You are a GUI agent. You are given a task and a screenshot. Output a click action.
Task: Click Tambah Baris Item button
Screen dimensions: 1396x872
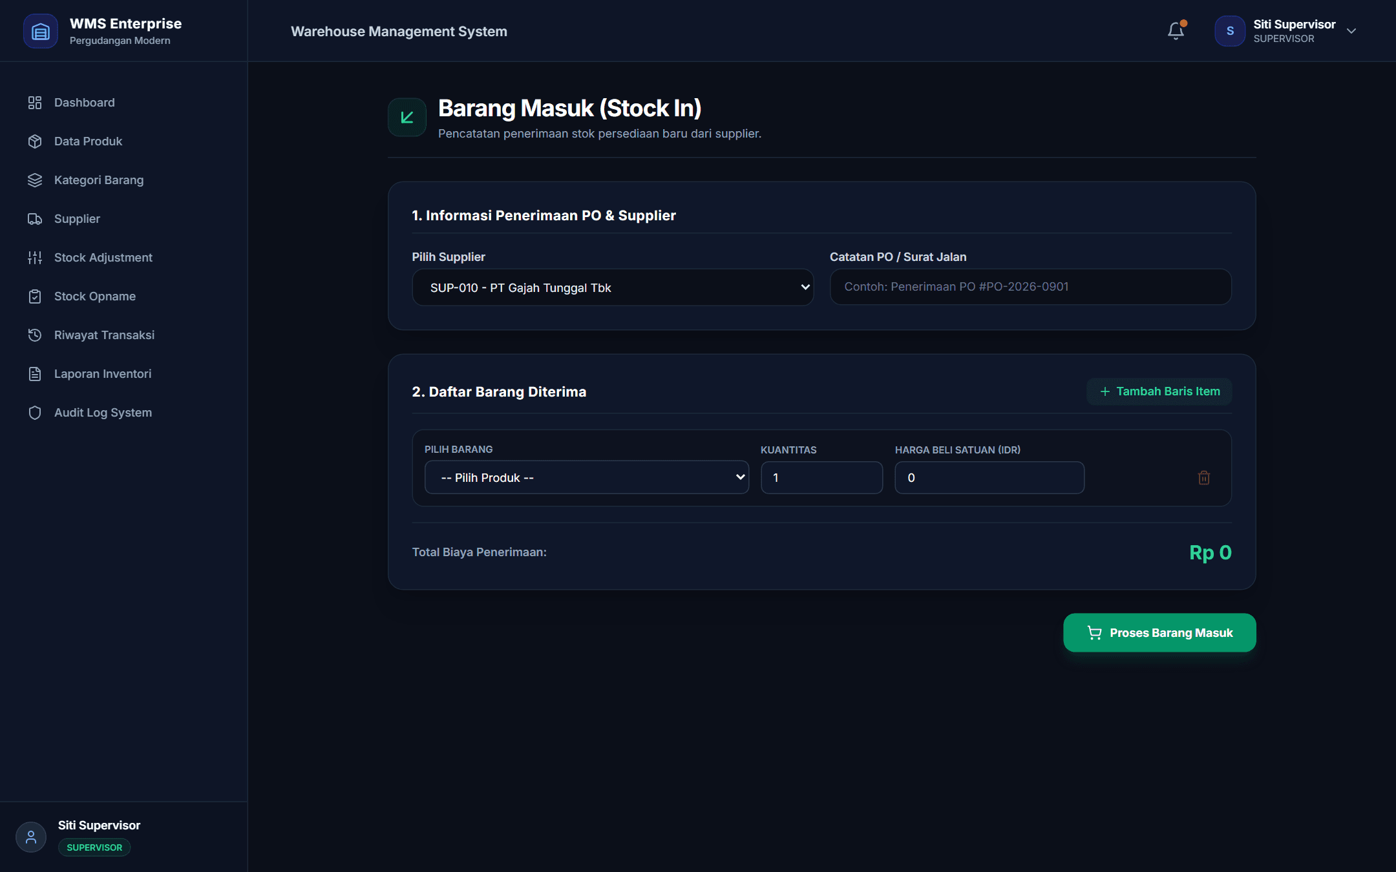[x=1159, y=391]
